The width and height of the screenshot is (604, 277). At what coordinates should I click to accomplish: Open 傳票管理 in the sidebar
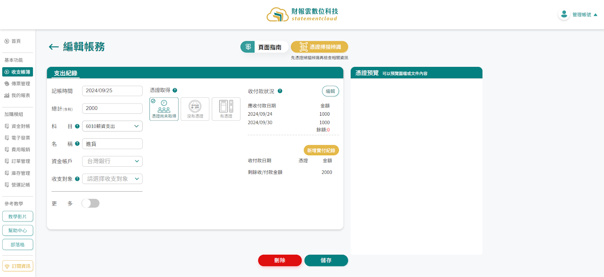tap(17, 84)
